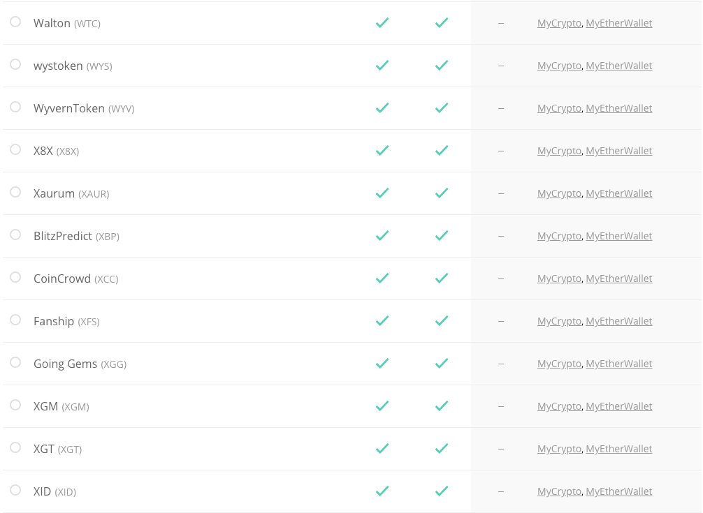This screenshot has width=703, height=513.
Task: Select the wystoken (WYS) radio button
Action: tap(15, 64)
